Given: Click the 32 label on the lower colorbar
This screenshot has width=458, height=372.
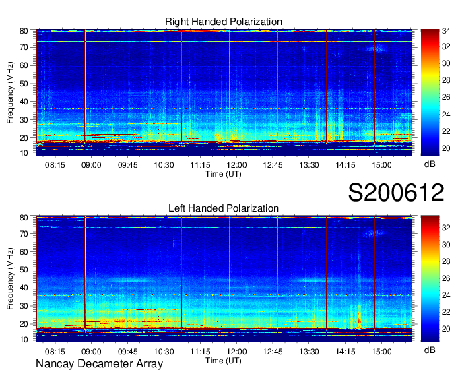Looking at the screenshot, I should (x=446, y=227).
